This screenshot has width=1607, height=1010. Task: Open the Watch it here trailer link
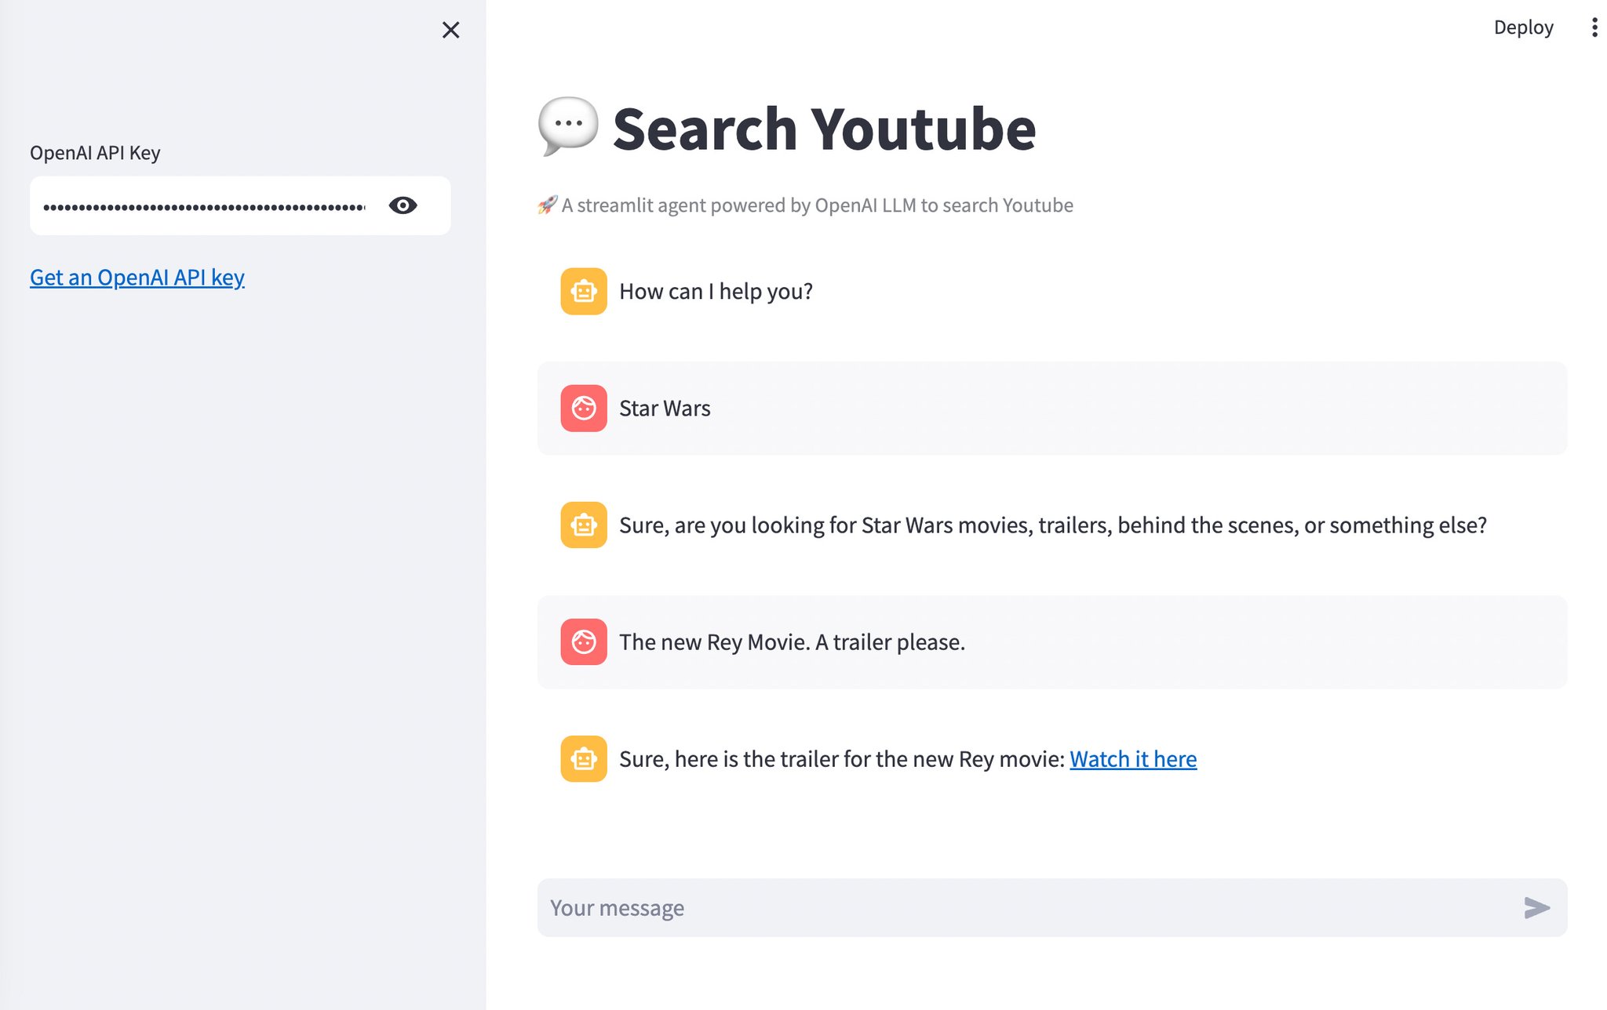click(1133, 759)
